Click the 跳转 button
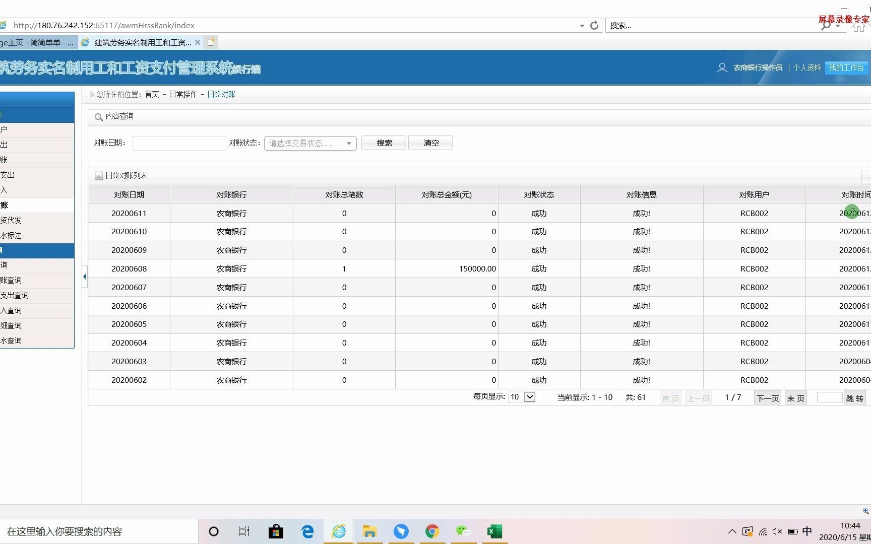871x544 pixels. tap(854, 398)
